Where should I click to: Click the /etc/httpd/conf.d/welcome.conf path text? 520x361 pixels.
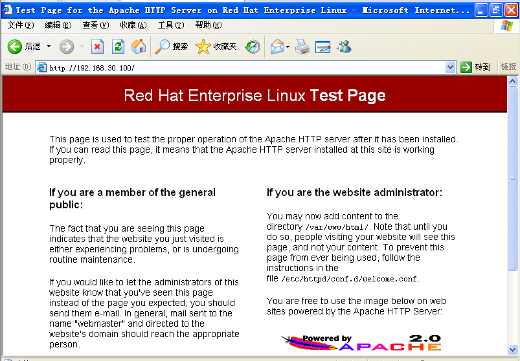point(350,279)
